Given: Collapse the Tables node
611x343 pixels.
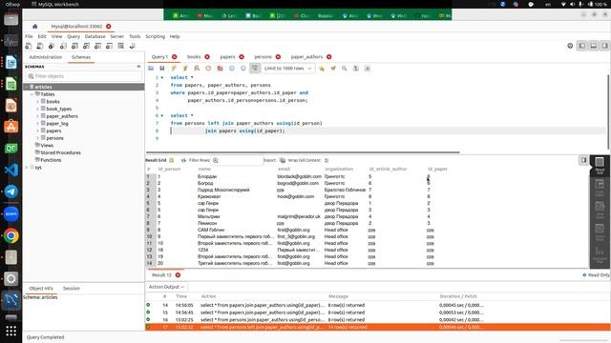Looking at the screenshot, I should 32,94.
